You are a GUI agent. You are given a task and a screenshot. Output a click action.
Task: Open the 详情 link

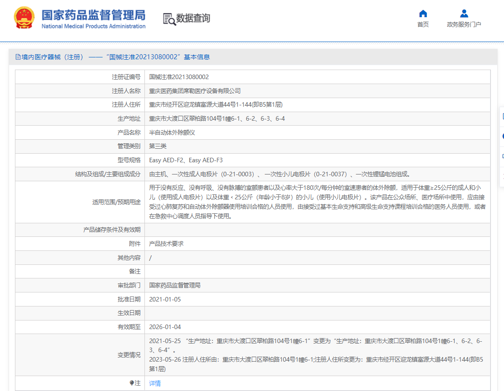tap(155, 383)
